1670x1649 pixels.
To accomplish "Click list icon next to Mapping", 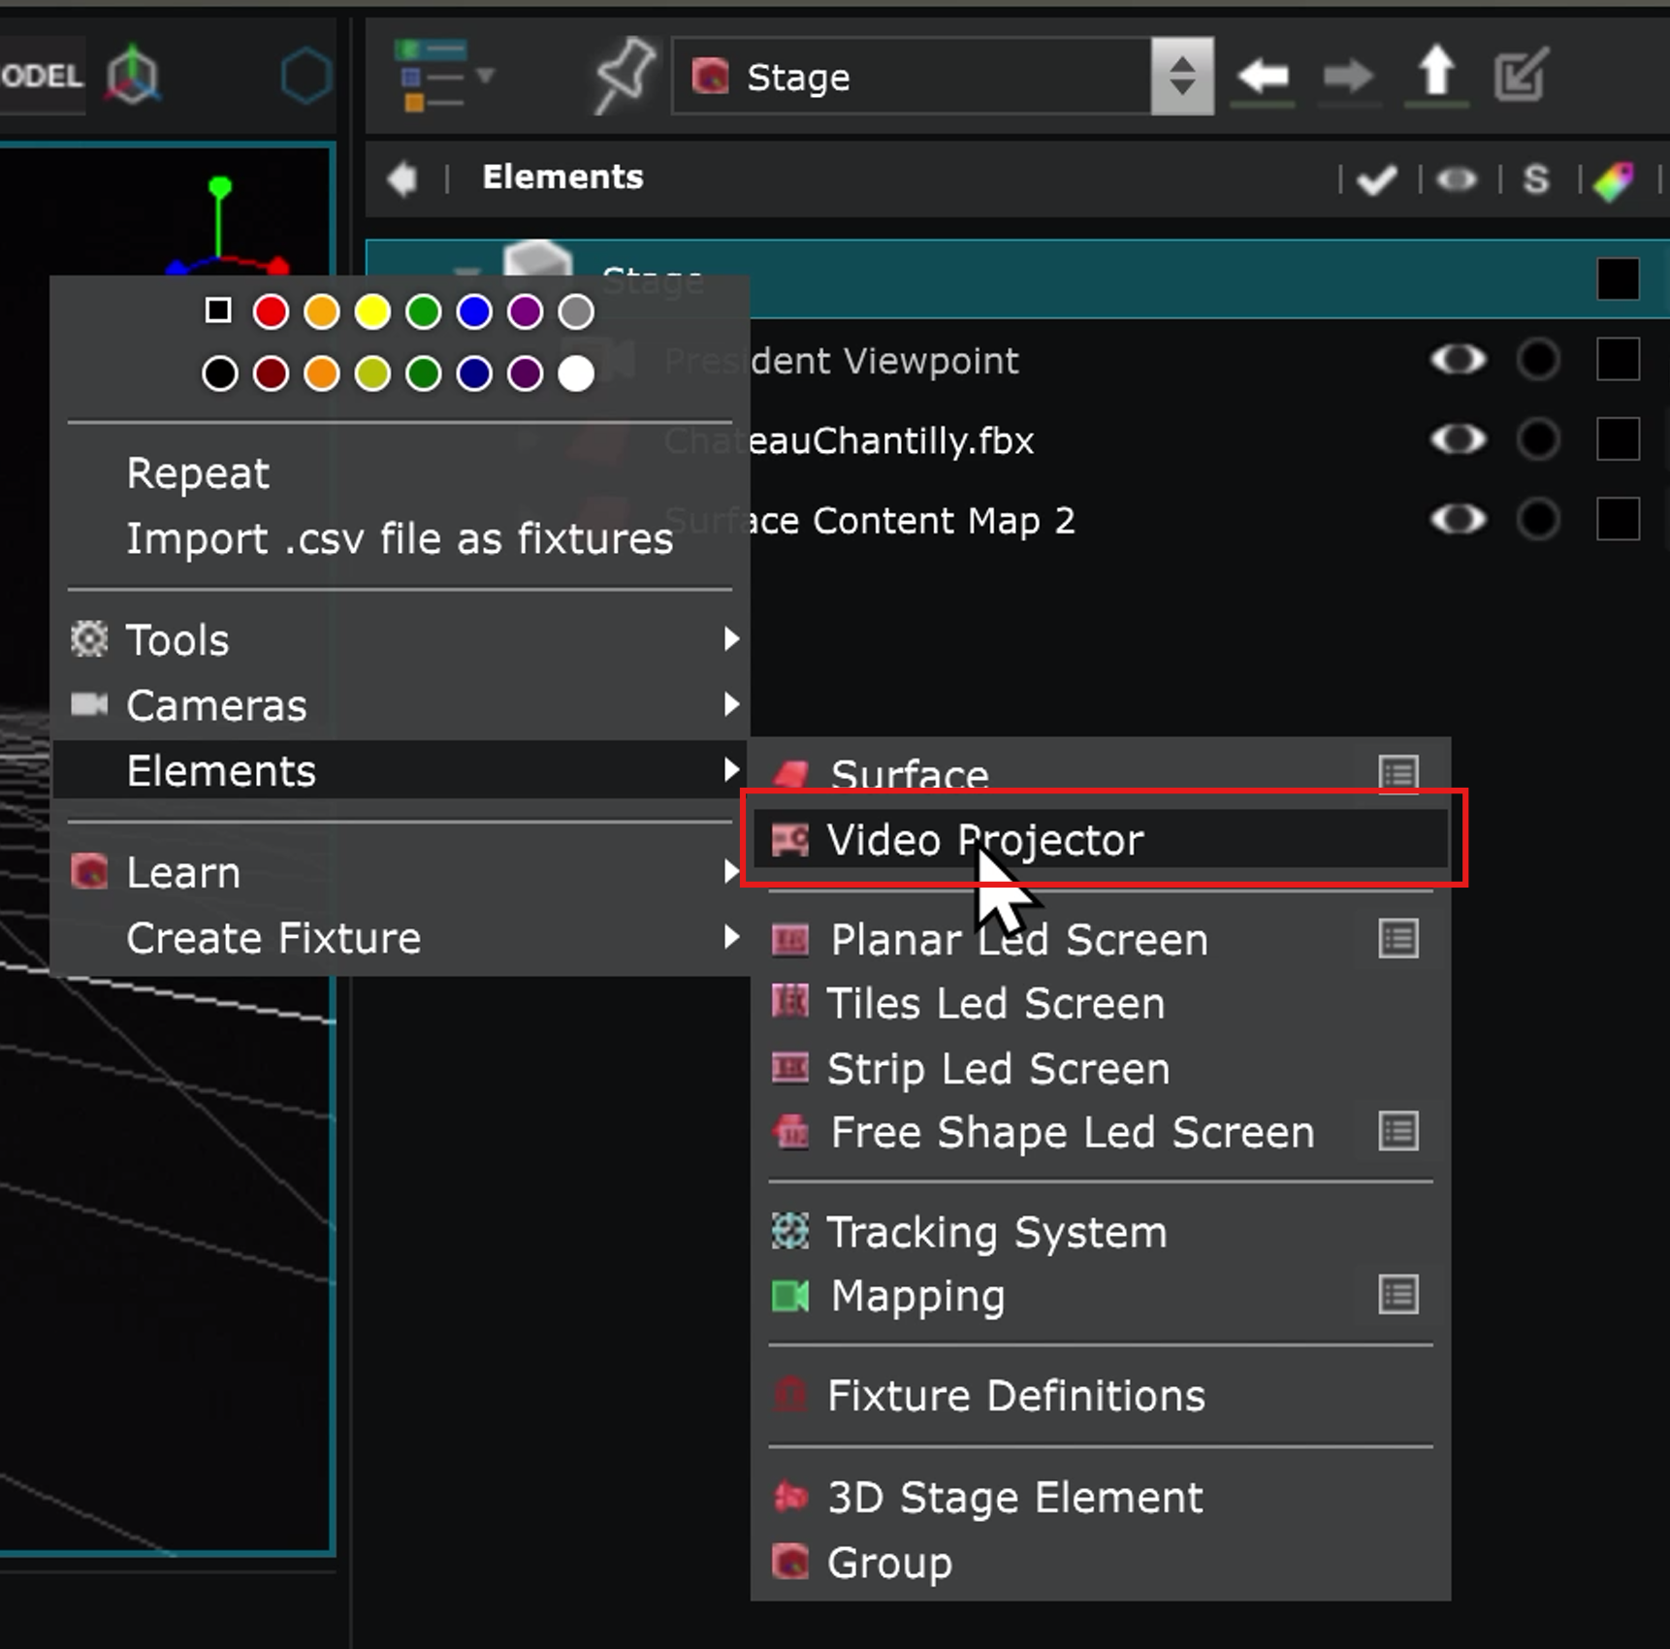I will click(1398, 1295).
